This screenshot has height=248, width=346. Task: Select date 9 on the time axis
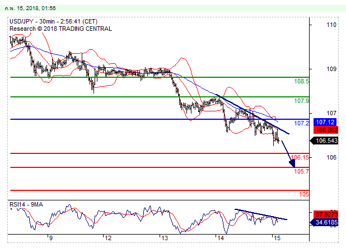click(50, 238)
